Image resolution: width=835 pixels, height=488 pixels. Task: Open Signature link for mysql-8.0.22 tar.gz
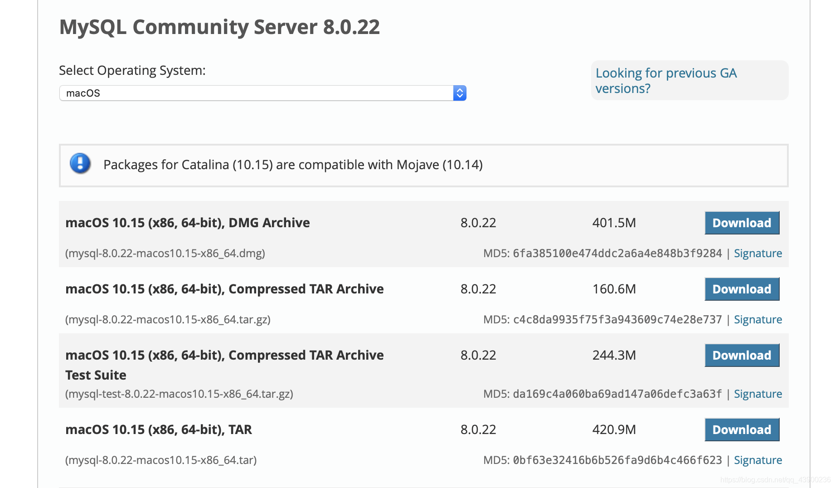tap(758, 319)
